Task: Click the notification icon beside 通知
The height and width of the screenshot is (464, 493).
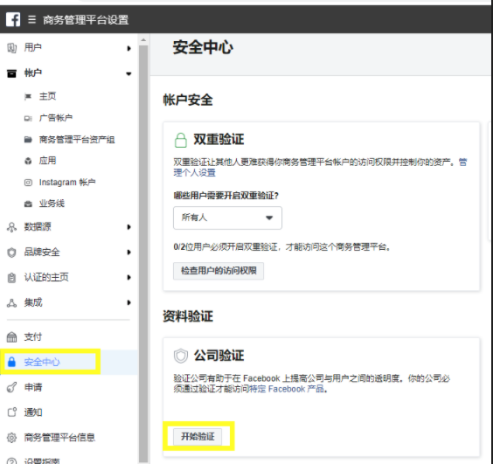Action: click(11, 412)
